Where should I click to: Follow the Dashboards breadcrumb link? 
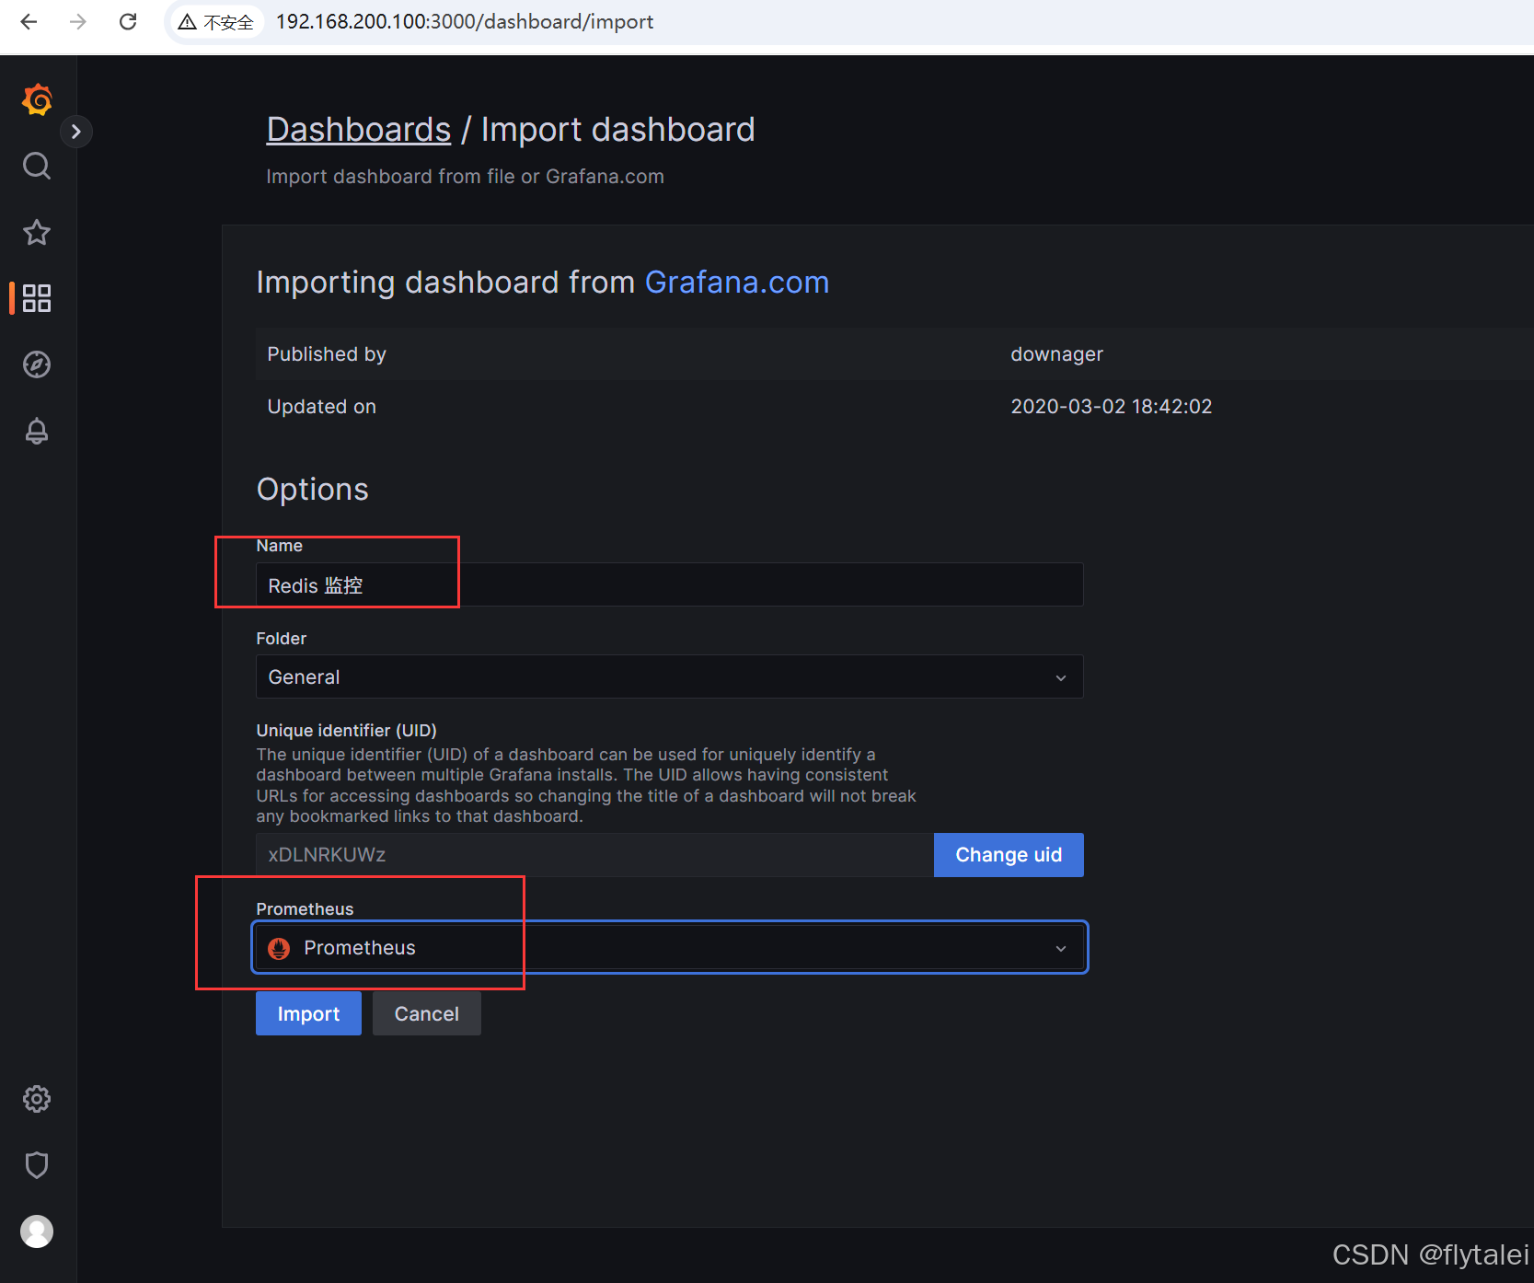point(359,130)
